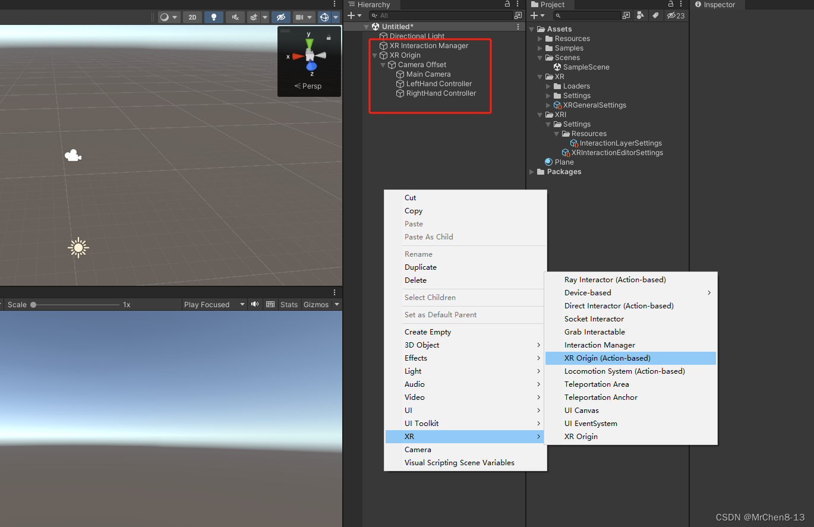Open scene visibility toggle in toolbar

(281, 17)
